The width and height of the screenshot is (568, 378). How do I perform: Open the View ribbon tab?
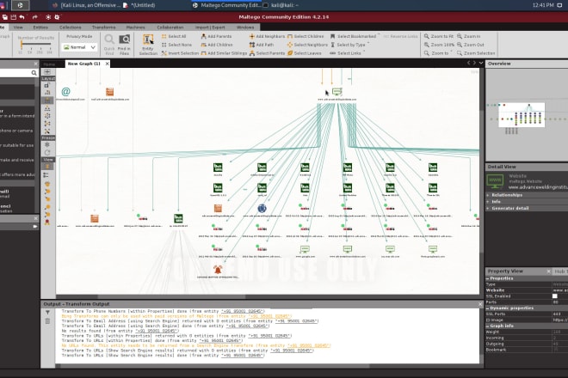[18, 27]
